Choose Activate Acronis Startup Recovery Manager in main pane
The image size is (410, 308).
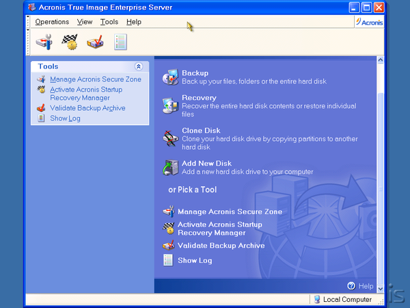pos(220,229)
